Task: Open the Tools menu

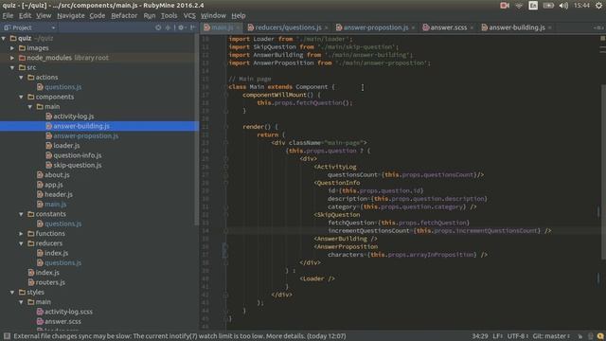Action: click(x=169, y=15)
